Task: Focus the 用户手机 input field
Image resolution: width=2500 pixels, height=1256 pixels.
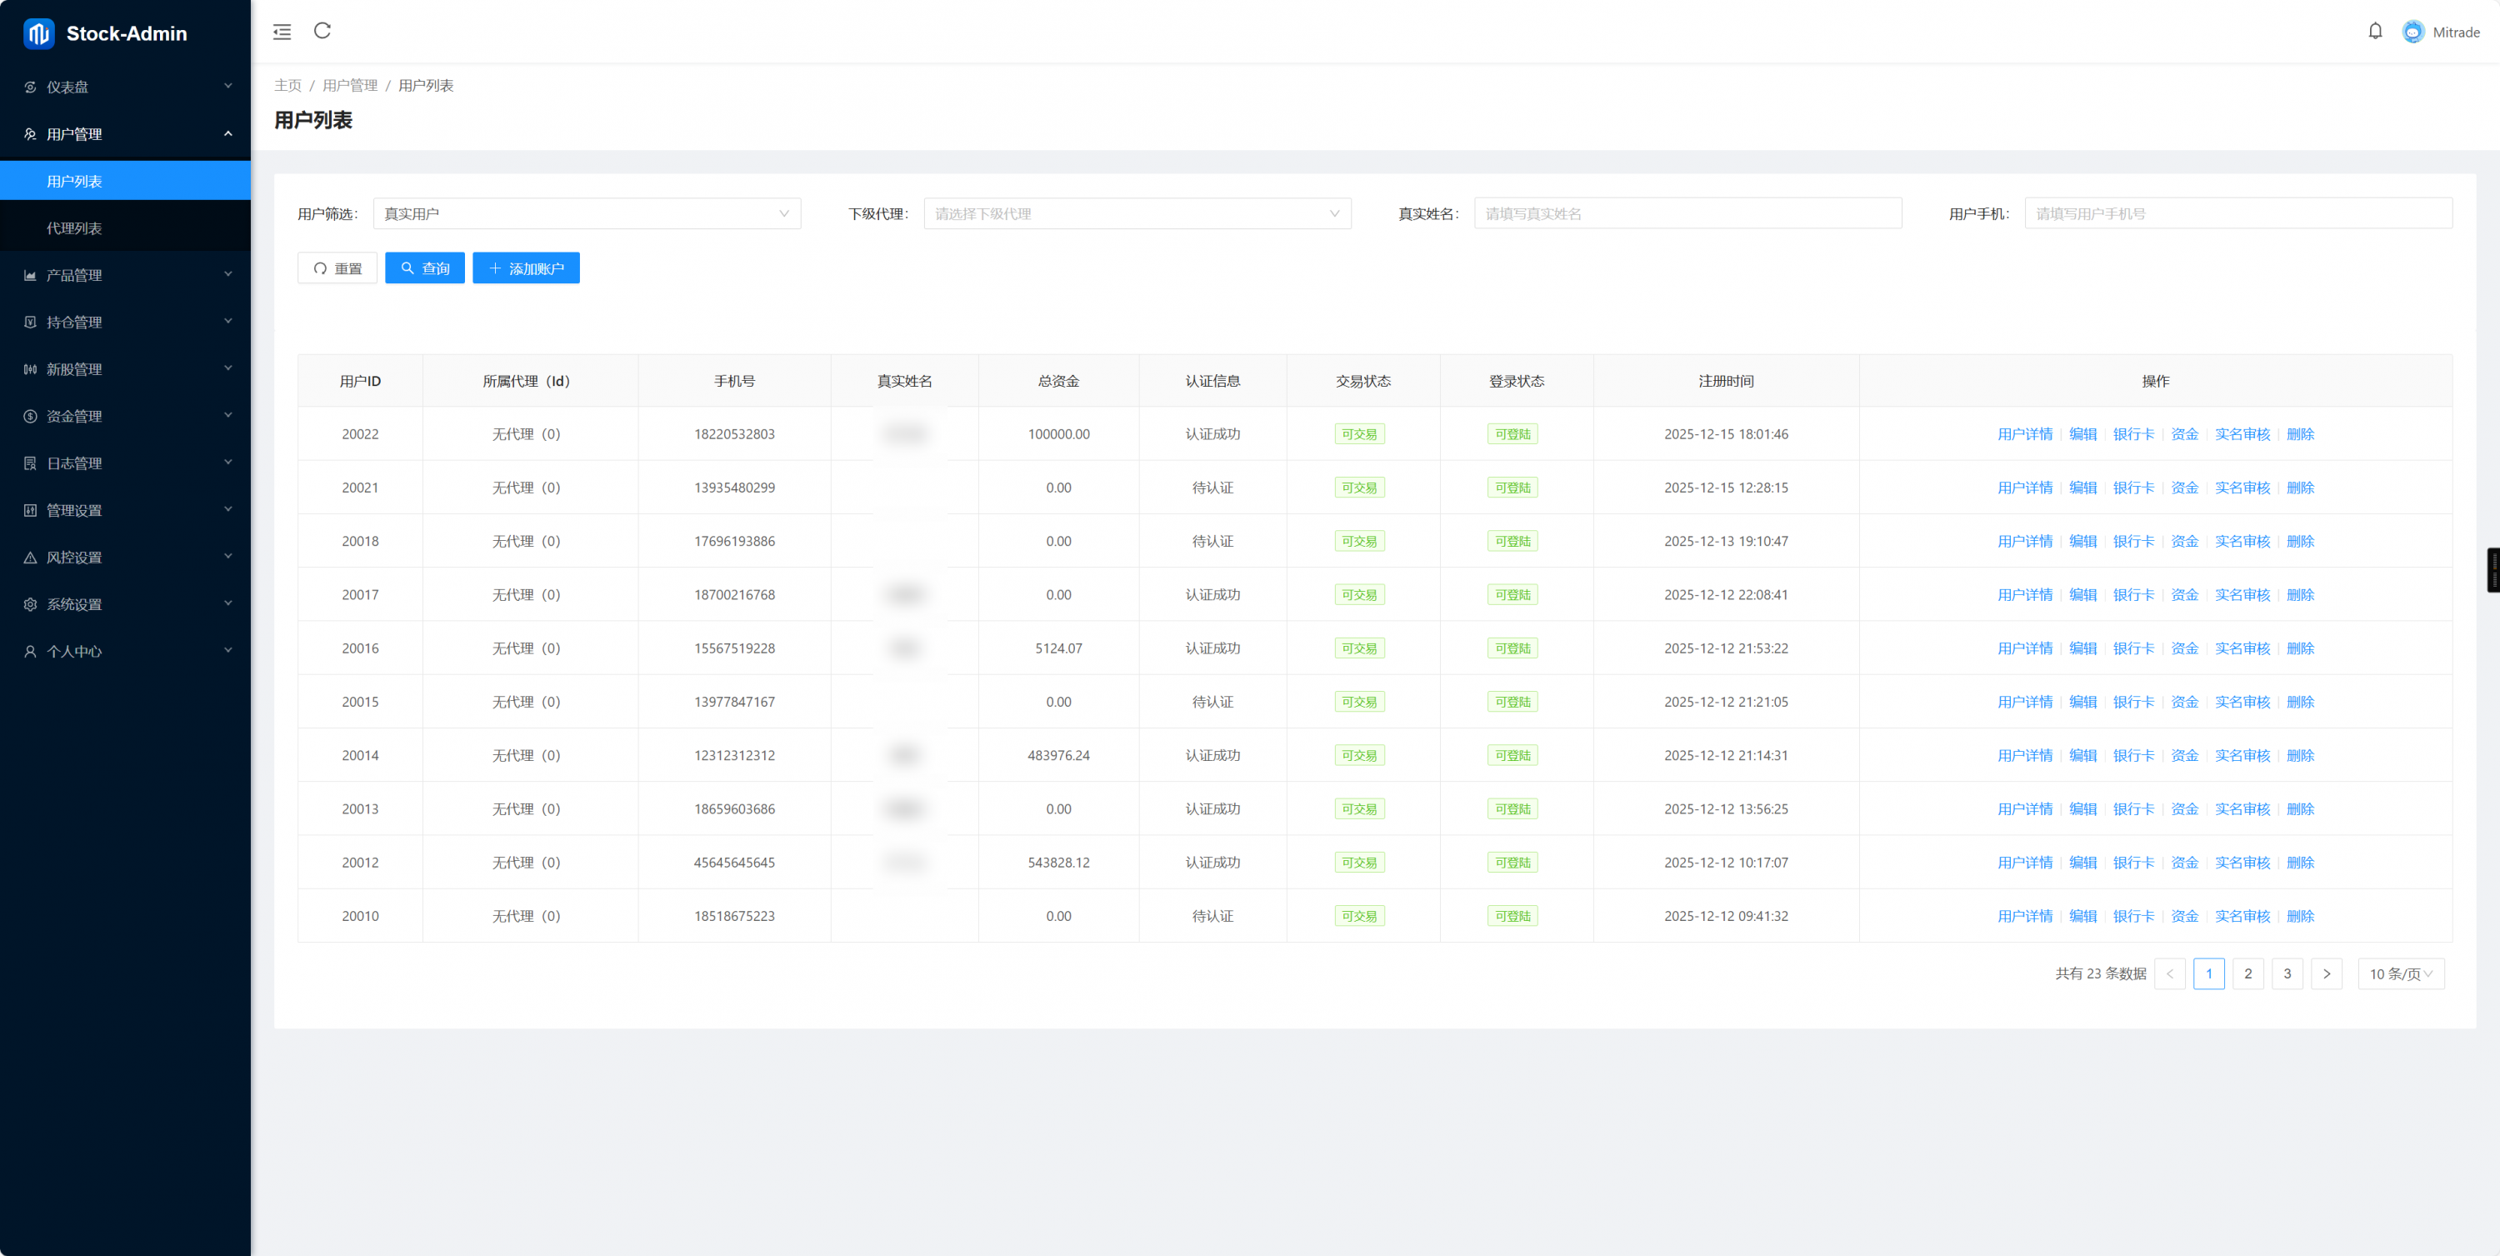Action: coord(2237,213)
